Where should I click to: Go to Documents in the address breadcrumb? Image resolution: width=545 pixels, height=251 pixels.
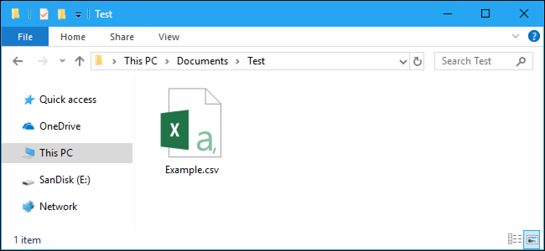202,61
